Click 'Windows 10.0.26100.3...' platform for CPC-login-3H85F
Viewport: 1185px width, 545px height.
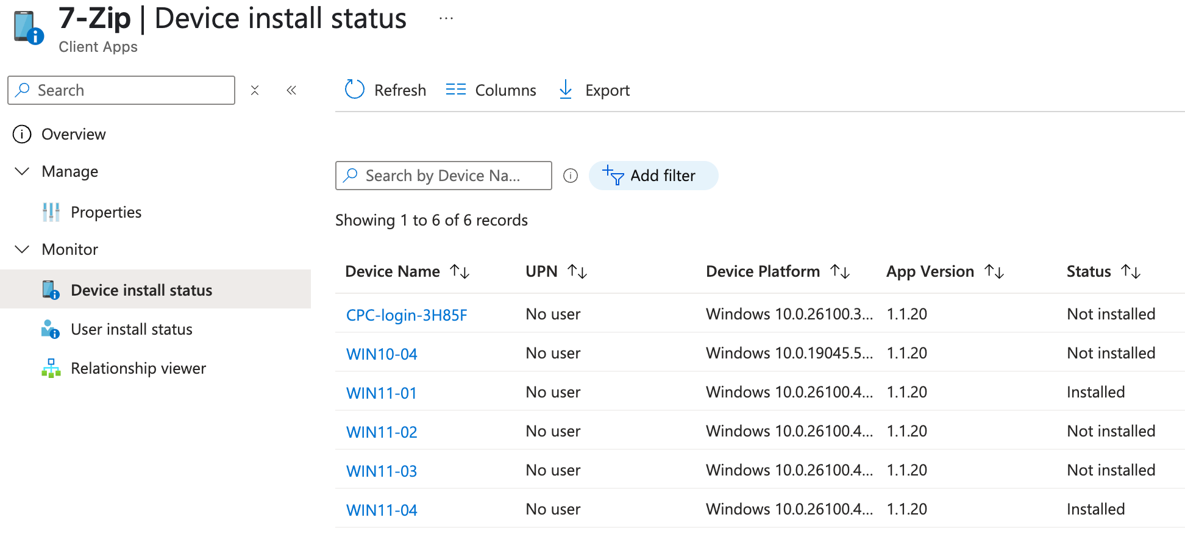[789, 314]
